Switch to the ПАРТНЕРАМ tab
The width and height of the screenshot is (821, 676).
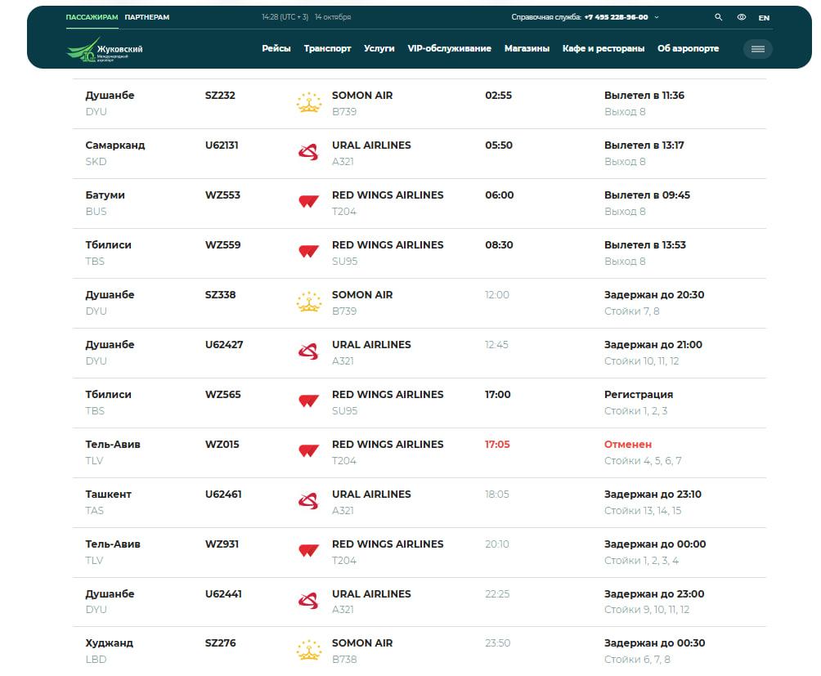147,17
